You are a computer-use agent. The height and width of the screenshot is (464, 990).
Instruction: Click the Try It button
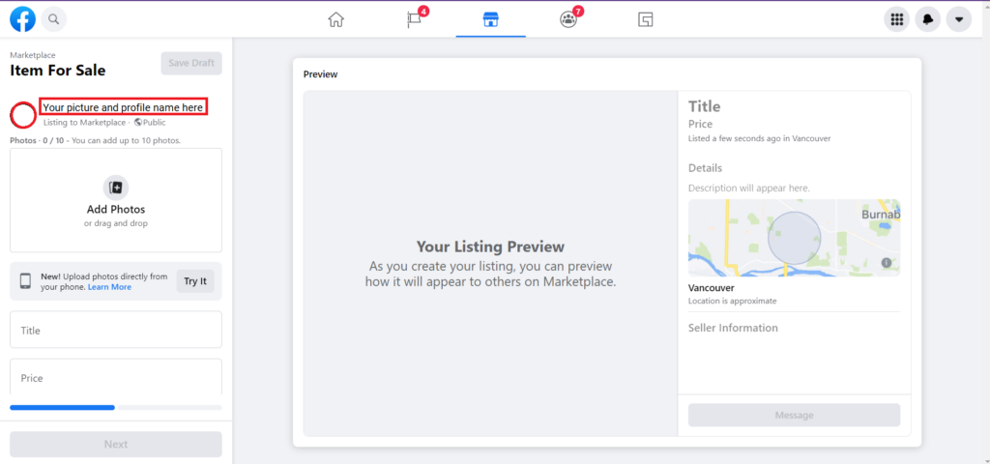(x=195, y=281)
